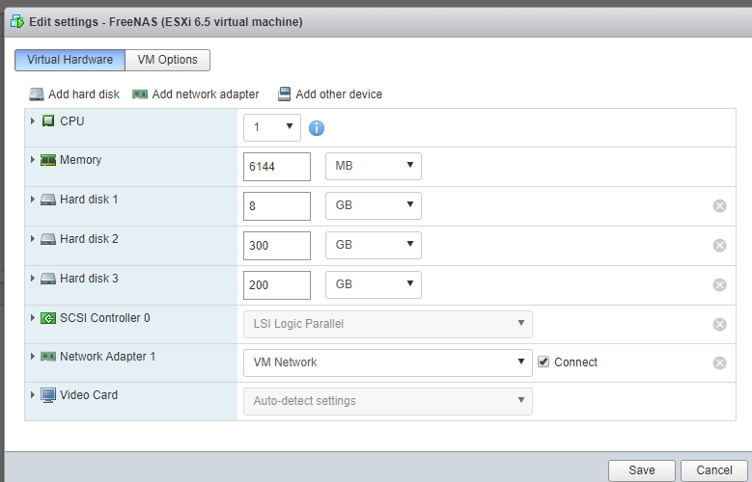
Task: Expand the Memory settings row
Action: click(33, 160)
